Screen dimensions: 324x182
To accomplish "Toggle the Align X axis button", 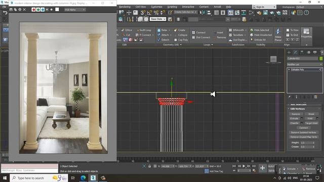I will click(x=288, y=39).
